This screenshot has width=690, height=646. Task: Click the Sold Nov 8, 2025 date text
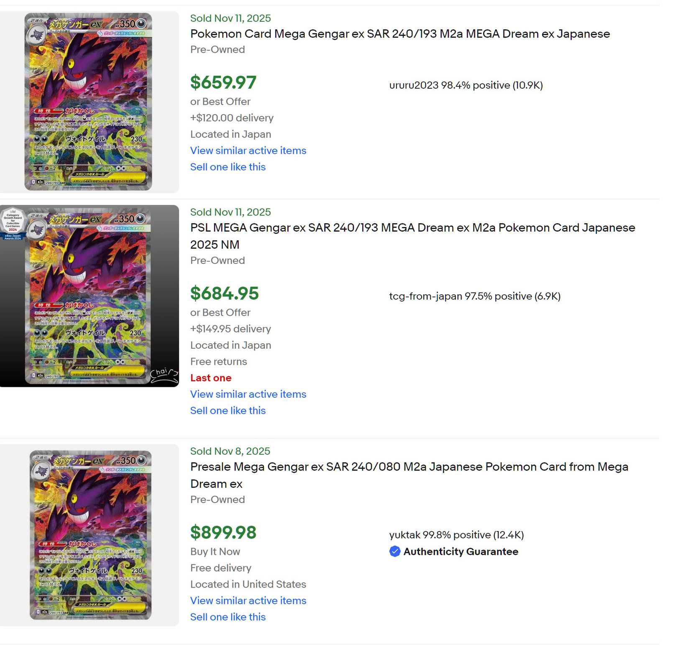pyautogui.click(x=230, y=451)
